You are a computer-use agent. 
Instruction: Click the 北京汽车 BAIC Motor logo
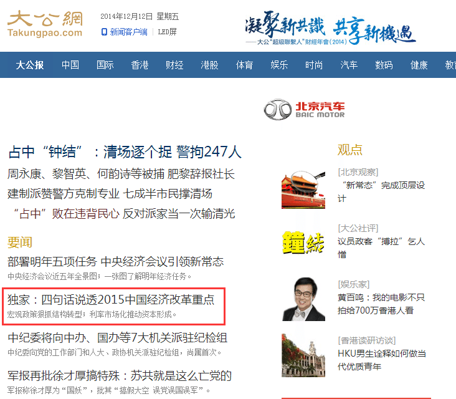click(x=304, y=110)
